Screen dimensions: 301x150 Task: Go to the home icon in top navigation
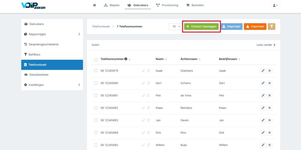point(94,5)
